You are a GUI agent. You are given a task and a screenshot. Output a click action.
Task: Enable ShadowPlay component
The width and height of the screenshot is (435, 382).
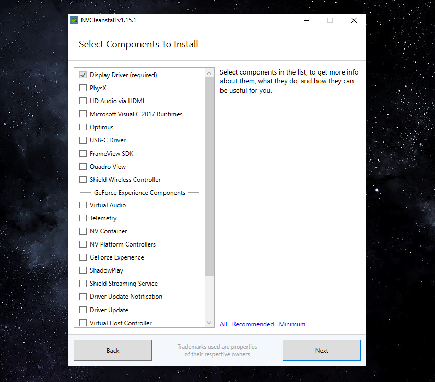[83, 270]
